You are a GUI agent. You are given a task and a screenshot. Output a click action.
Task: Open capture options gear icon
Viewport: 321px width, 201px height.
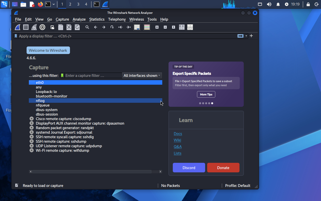(42, 27)
